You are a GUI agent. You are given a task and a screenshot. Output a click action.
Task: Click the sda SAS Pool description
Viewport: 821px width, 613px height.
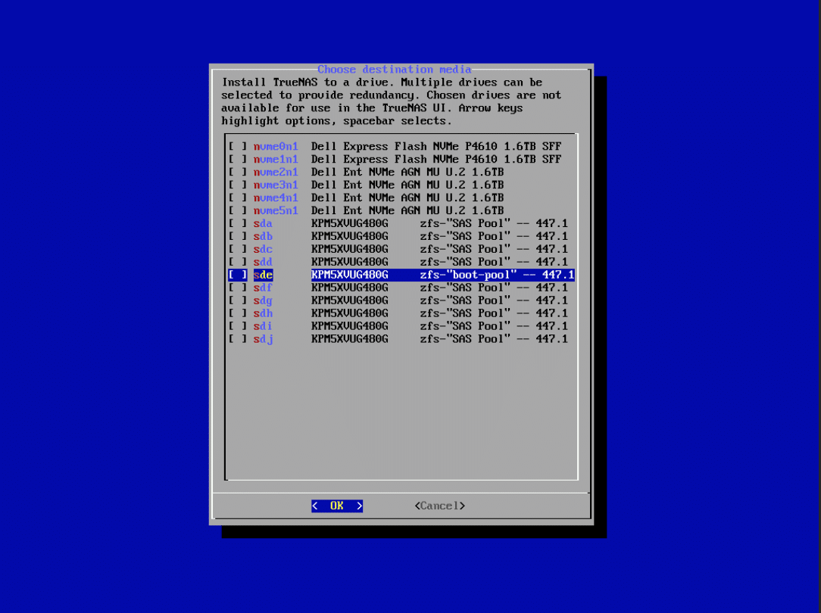(440, 223)
